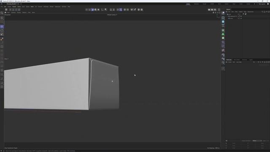Pick the paint brush tool icon
This screenshot has height=152, width=270.
(2, 39)
